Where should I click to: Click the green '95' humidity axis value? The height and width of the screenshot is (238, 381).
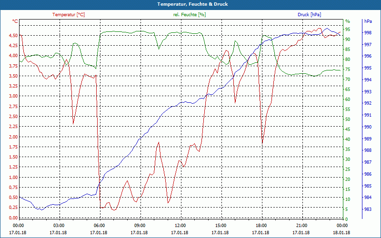[348, 30]
